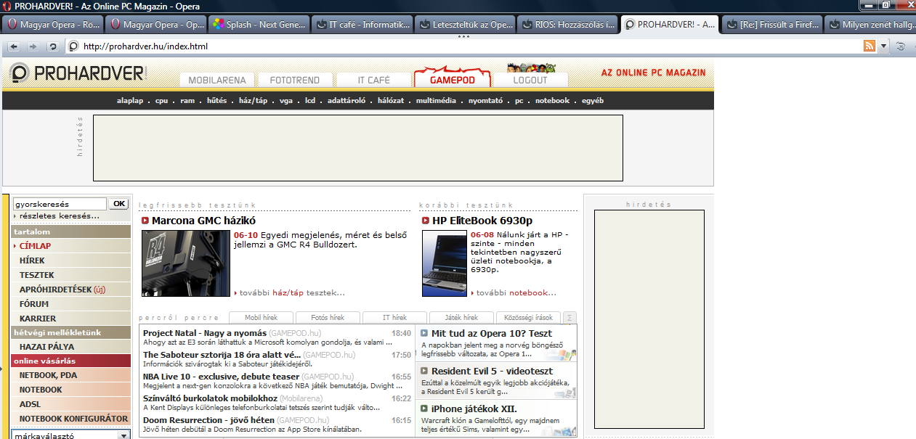916x439 pixels.
Task: Select adattároló in the category bar
Action: [x=346, y=101]
